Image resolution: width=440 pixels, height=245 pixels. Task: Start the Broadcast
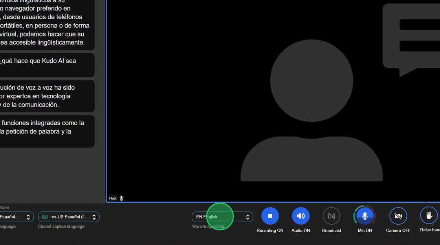tap(331, 216)
